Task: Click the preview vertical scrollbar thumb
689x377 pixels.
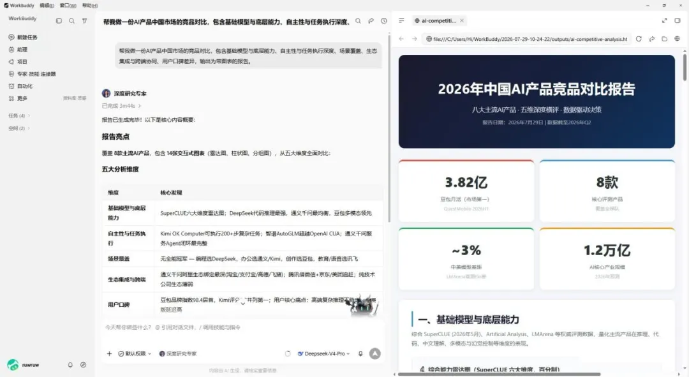Action: pyautogui.click(x=685, y=67)
